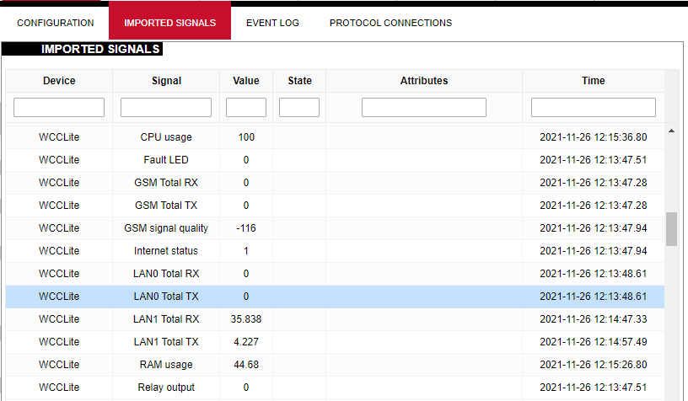The image size is (688, 401).
Task: Sort table by State column header
Action: [299, 81]
